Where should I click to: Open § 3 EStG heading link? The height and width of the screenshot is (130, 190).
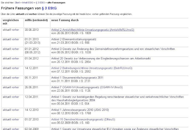pos(49,8)
